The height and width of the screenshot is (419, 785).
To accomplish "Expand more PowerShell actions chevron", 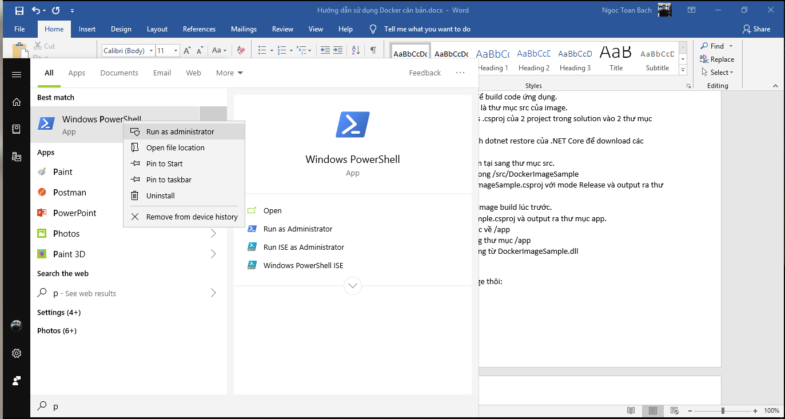I will [353, 285].
